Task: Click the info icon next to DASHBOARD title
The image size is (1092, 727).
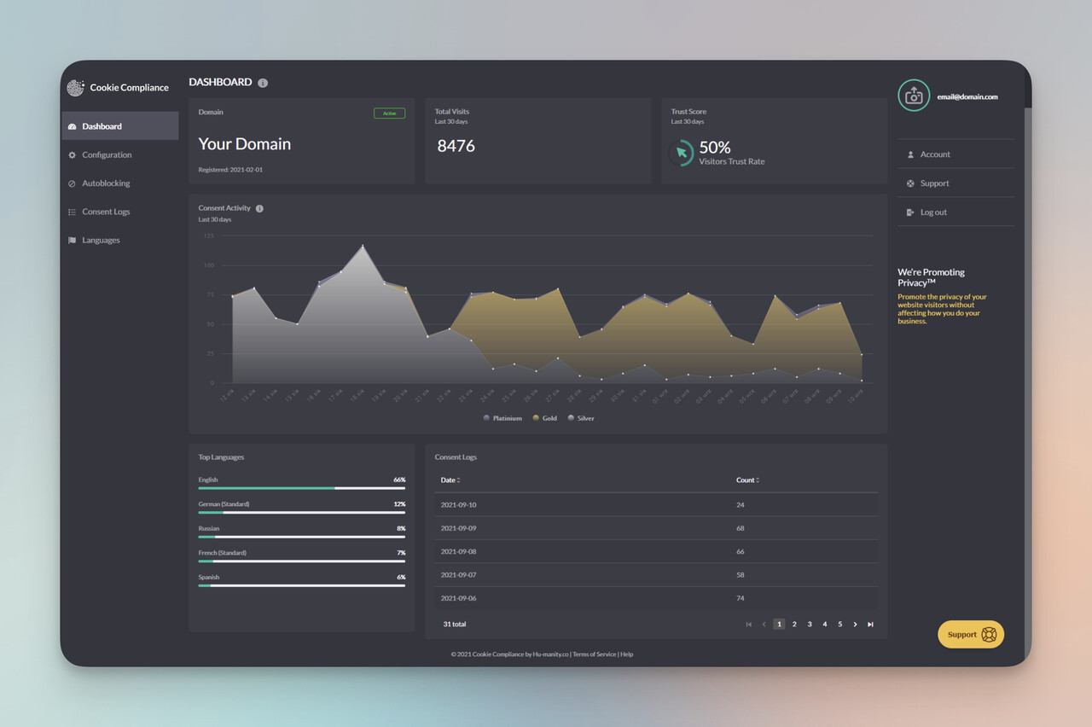Action: 263,83
